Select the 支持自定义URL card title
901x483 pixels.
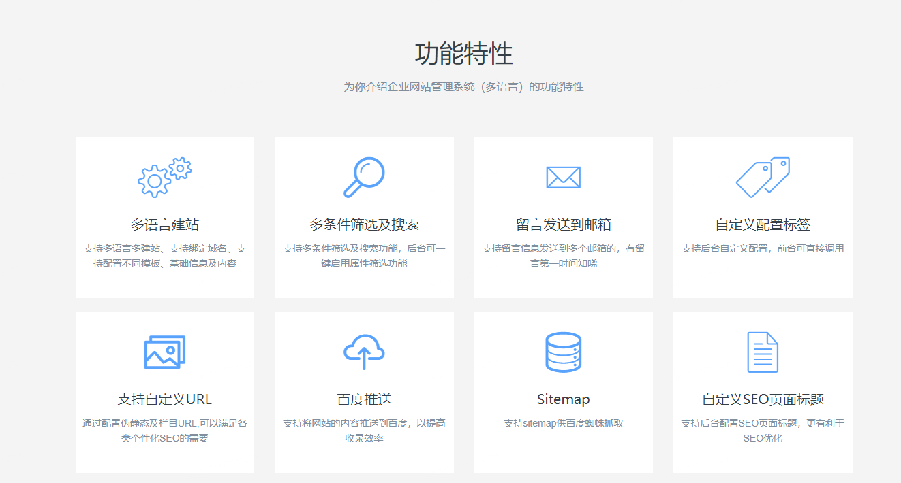(x=165, y=399)
